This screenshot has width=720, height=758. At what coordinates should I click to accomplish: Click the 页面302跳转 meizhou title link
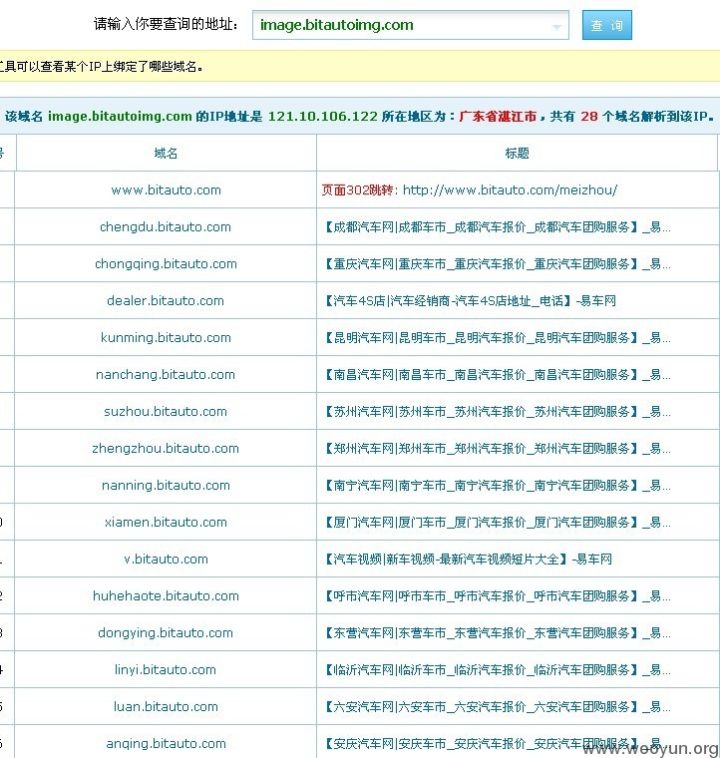click(470, 189)
